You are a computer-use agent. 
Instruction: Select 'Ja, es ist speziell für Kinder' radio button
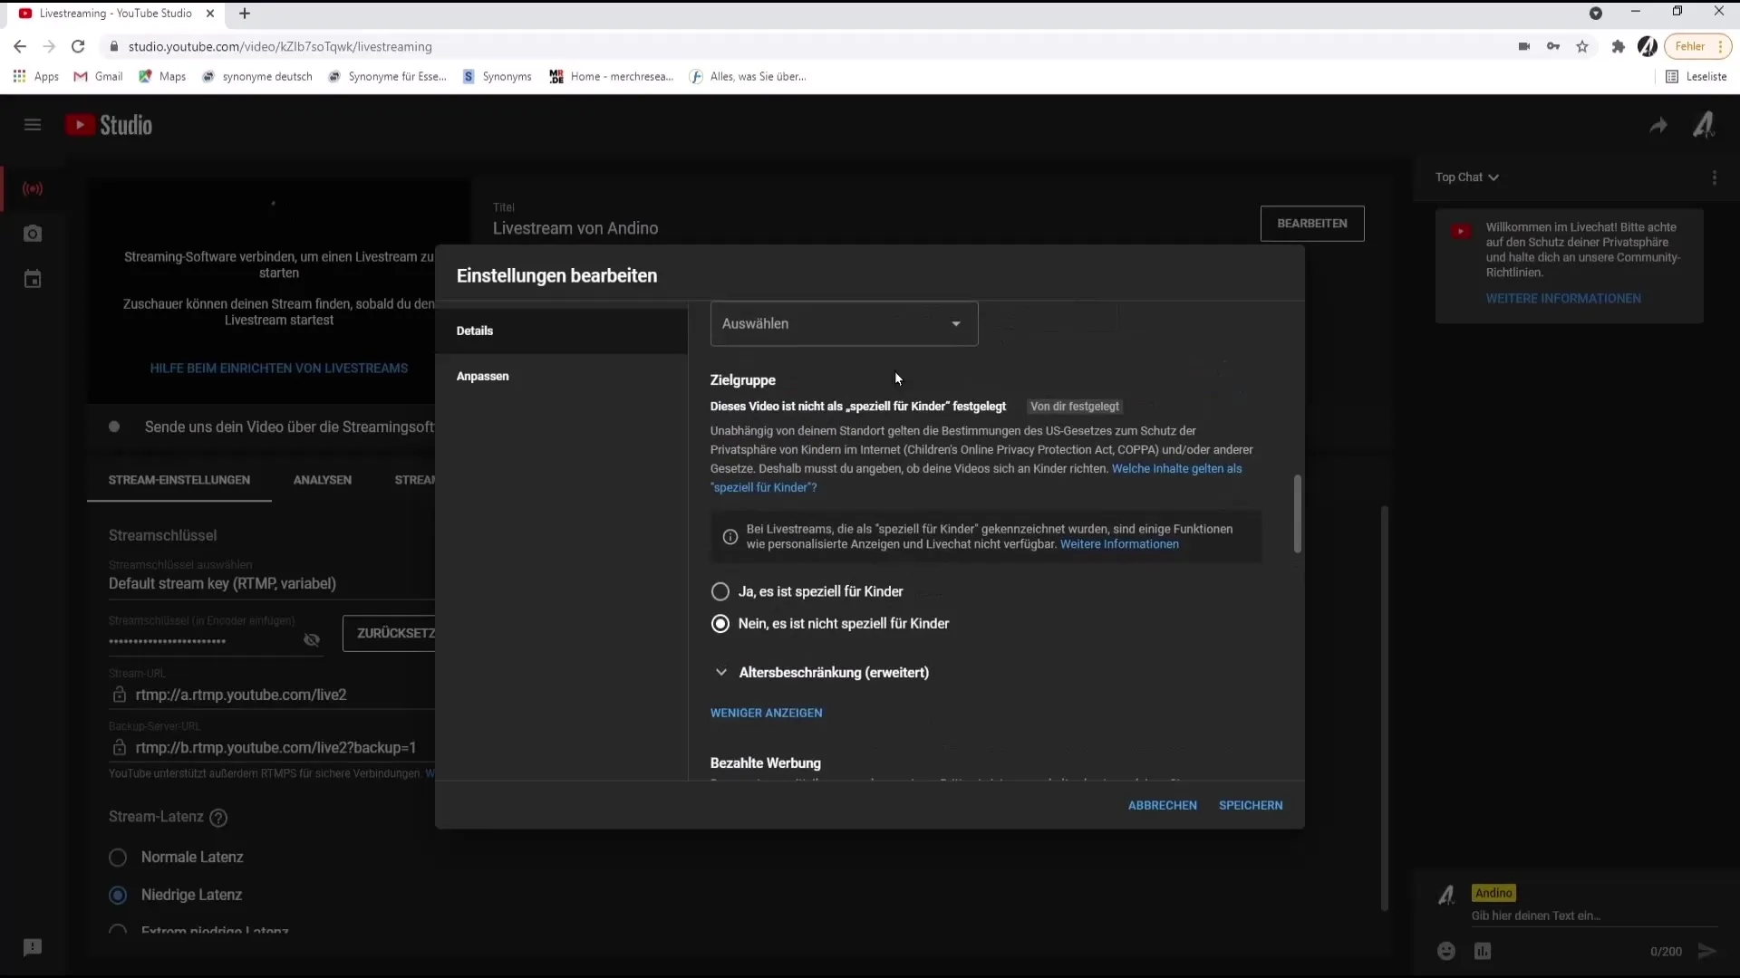click(720, 591)
